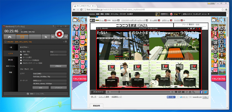Pause Bandicam recording with the pause icon

click(66, 37)
